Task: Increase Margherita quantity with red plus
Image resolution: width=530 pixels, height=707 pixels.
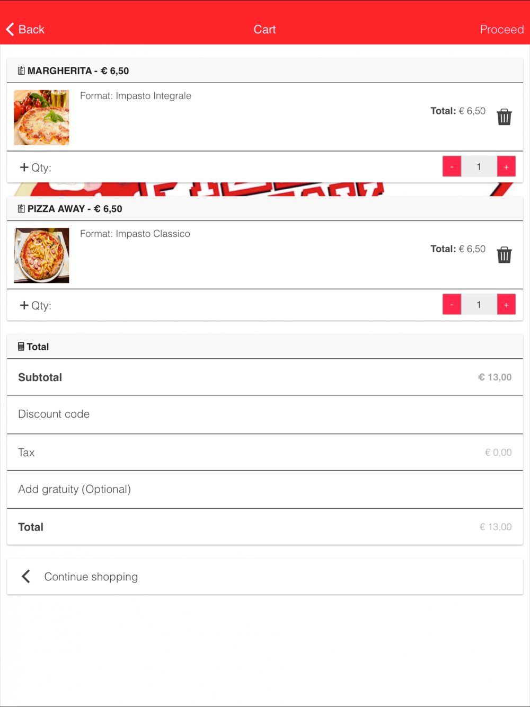Action: [506, 166]
